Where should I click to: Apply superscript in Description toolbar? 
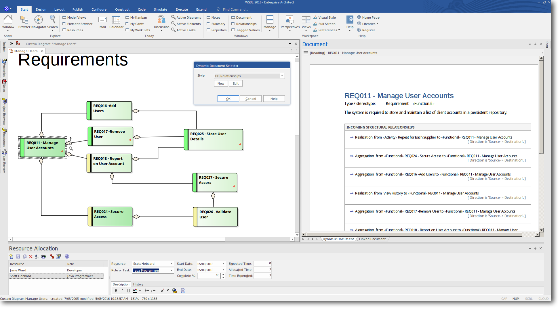click(162, 291)
